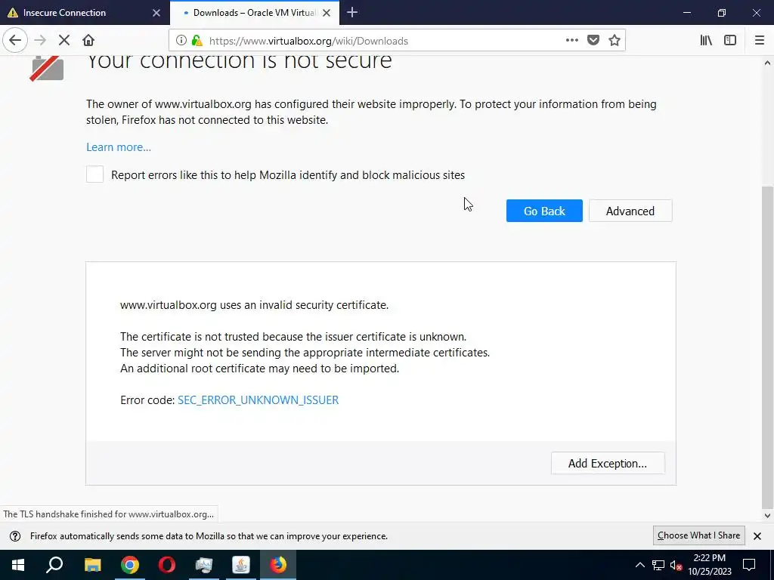Click the invalid security certificate message text

[254, 305]
